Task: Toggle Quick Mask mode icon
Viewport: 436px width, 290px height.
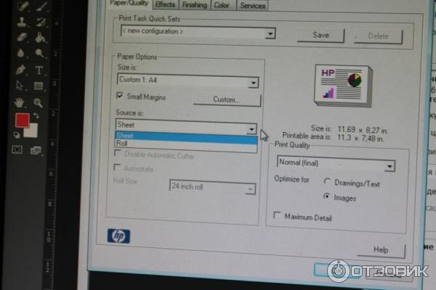Action: pos(18,149)
